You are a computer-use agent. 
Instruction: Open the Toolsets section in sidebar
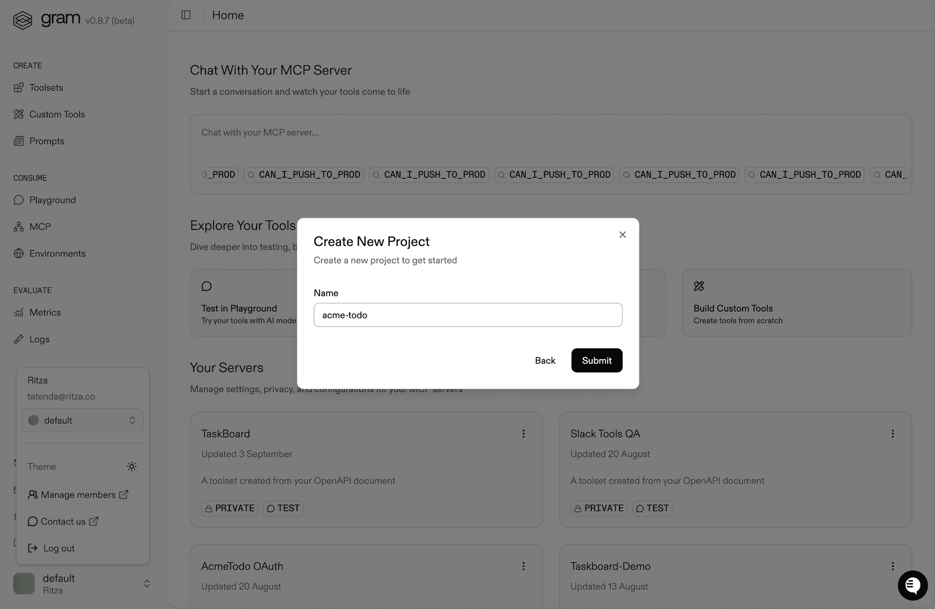[46, 88]
